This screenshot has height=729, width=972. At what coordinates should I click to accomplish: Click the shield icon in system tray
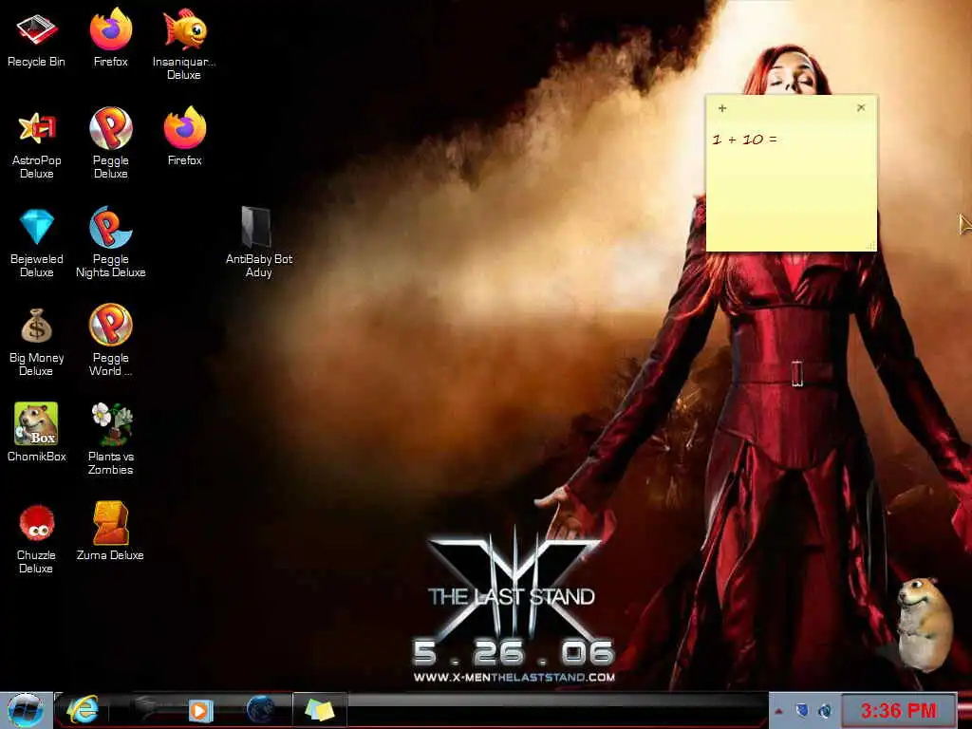pyautogui.click(x=802, y=710)
